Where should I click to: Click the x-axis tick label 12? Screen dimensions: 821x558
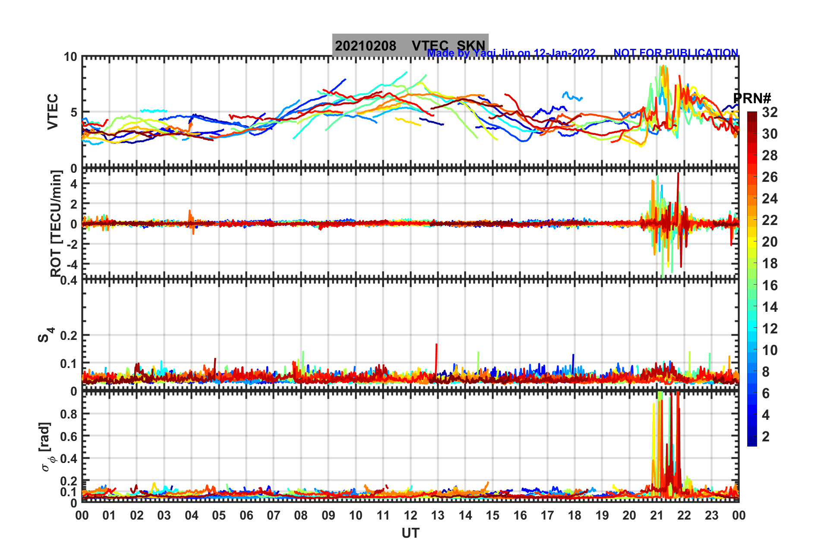tap(410, 515)
